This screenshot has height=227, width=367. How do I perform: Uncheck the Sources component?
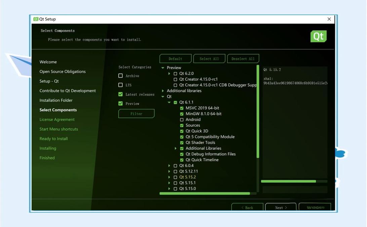181,126
